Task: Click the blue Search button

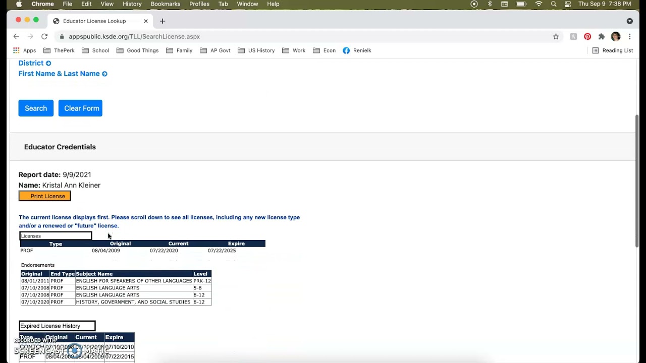Action: coord(36,108)
